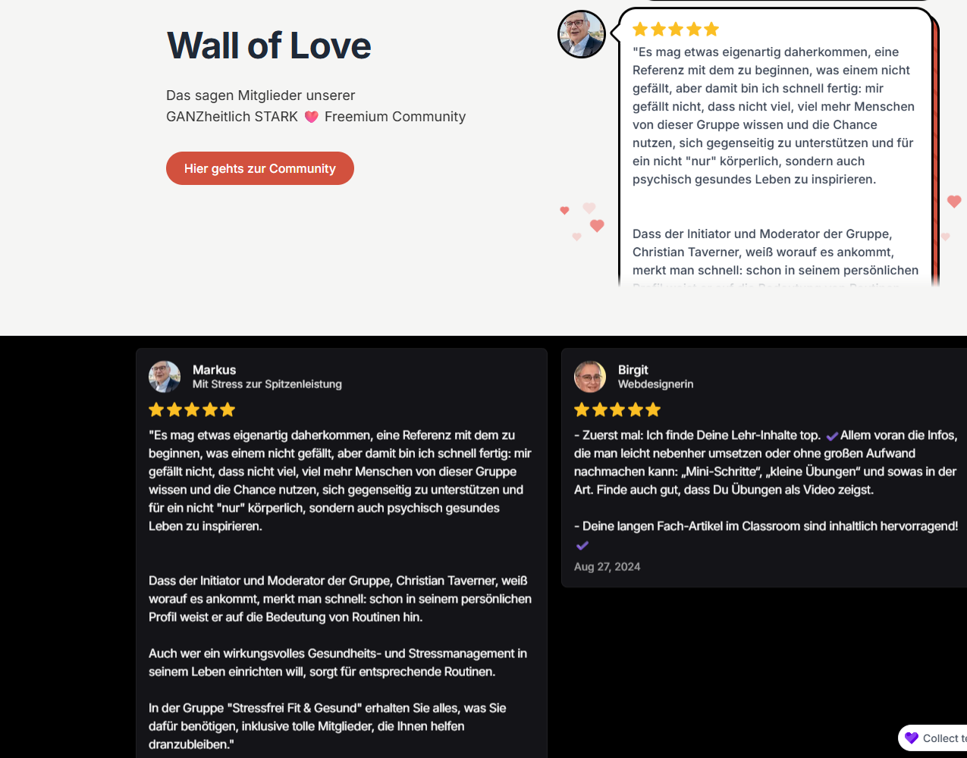Click the largest heart left of the speech bubble

tap(597, 226)
